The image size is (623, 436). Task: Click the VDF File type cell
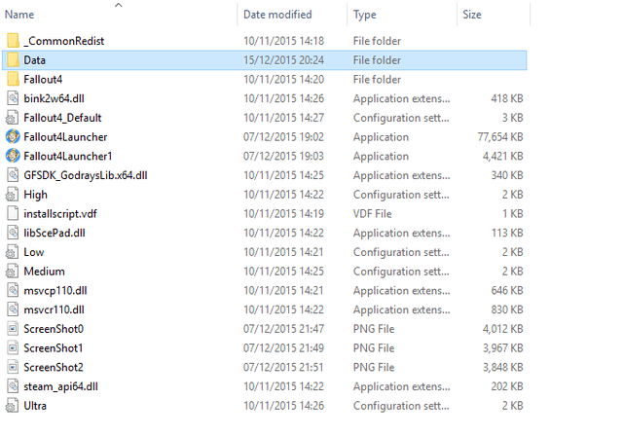[372, 214]
